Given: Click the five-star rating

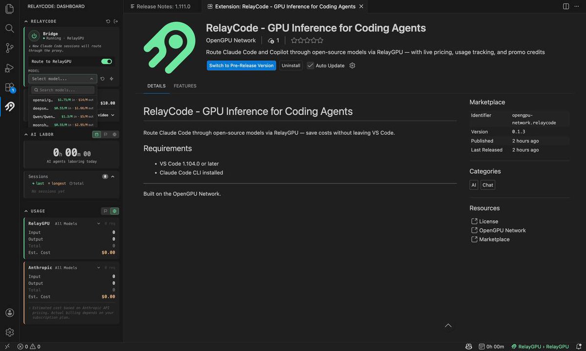Looking at the screenshot, I should 307,41.
